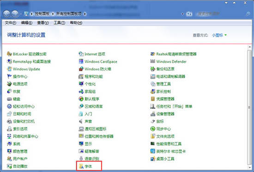Open the 同步中心 green sync icon
This screenshot has width=254, height=172.
[x=152, y=129]
